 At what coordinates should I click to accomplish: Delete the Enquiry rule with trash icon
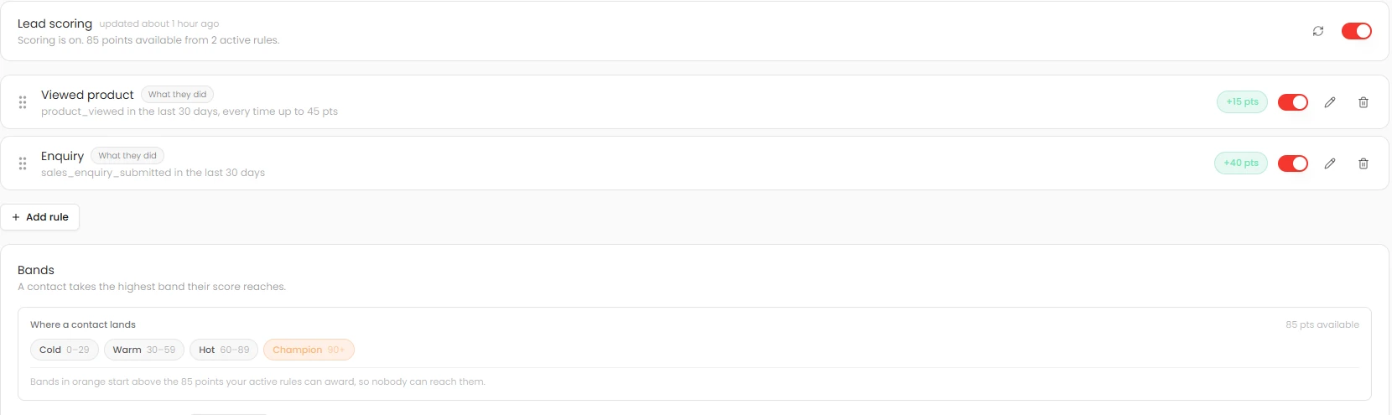(x=1363, y=163)
